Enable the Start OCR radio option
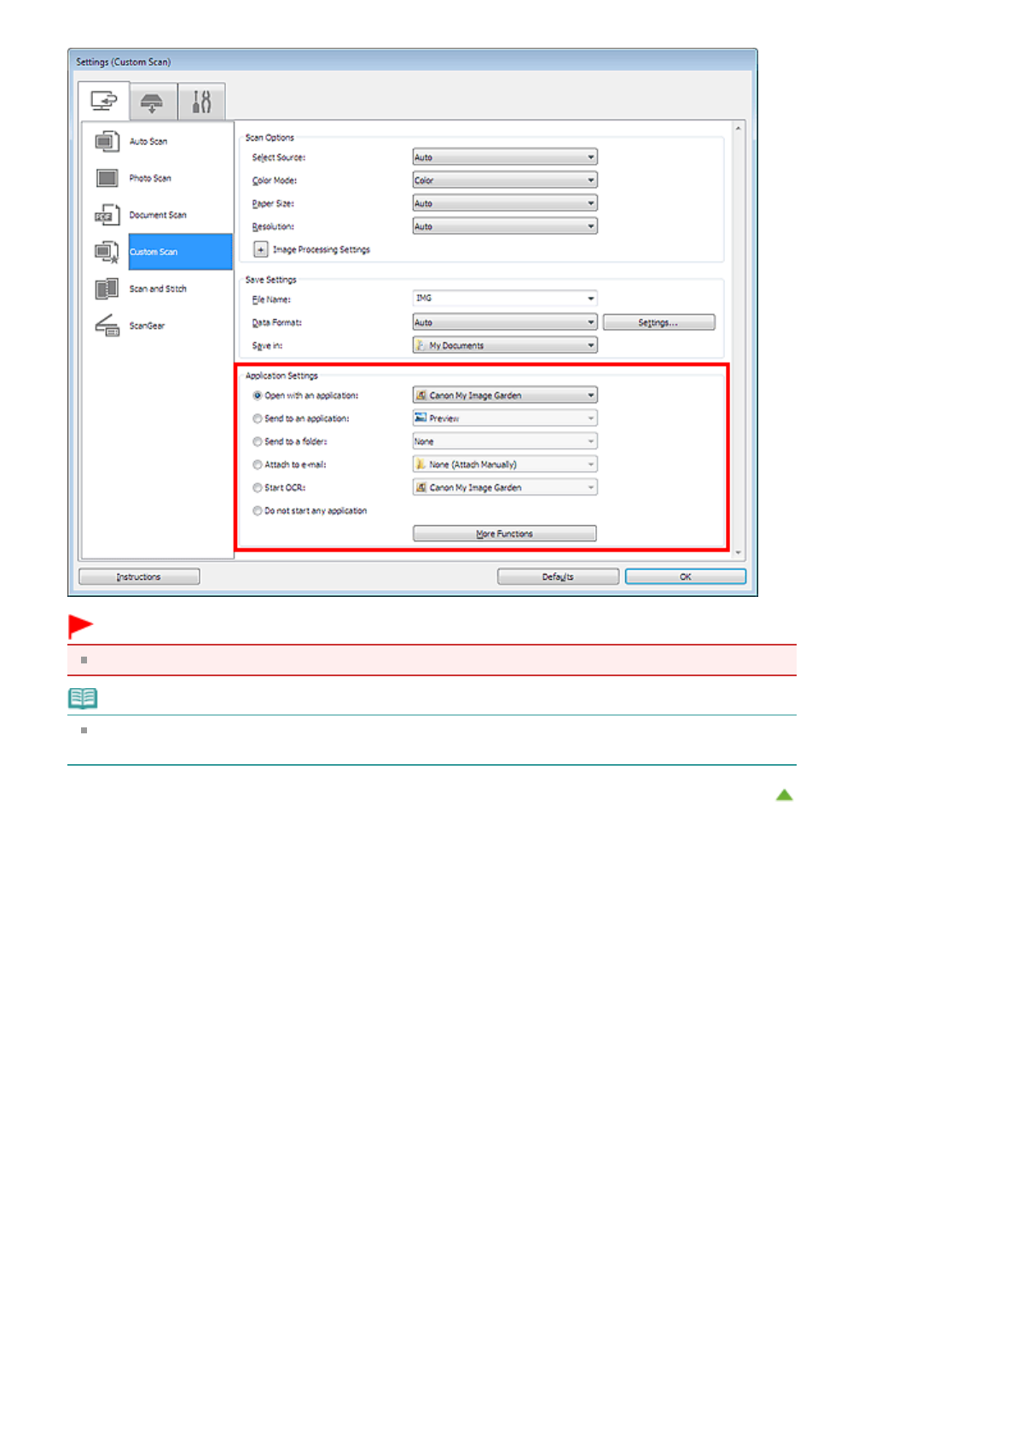 coord(258,488)
